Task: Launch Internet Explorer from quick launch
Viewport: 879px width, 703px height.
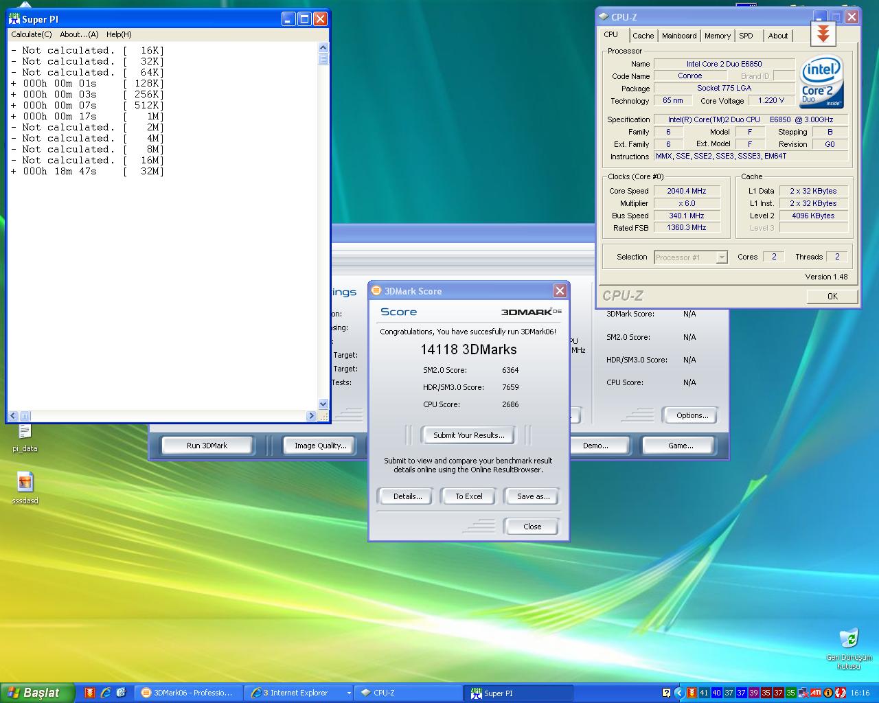Action: 106,693
